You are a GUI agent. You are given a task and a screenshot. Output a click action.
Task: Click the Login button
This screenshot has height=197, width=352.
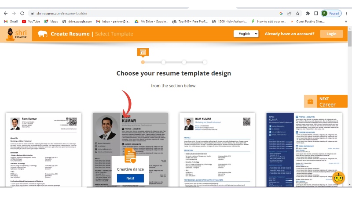click(331, 34)
